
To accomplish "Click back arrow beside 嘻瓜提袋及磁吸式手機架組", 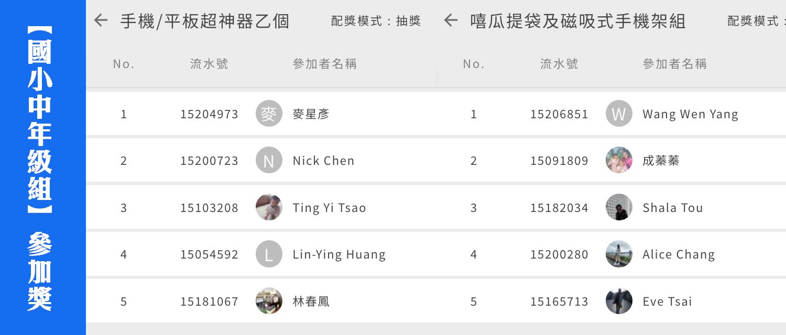I will [451, 21].
